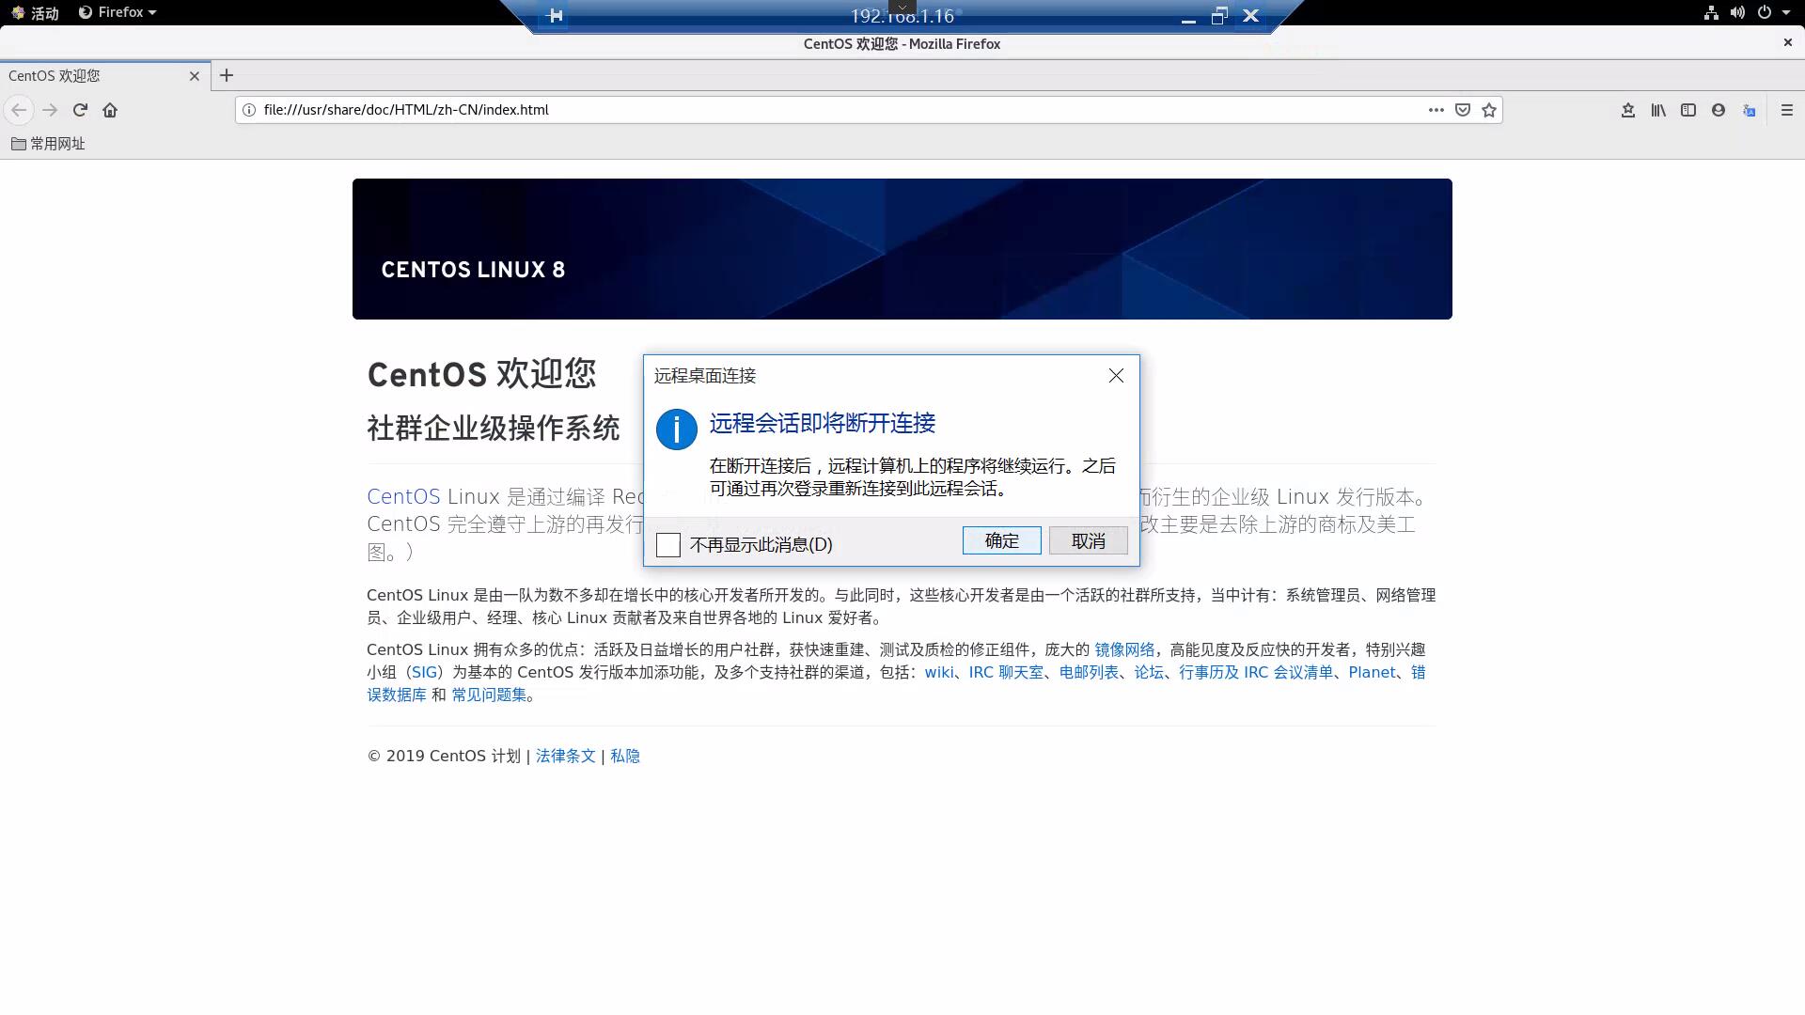
Task: Open the Firefox Account panel
Action: [1719, 110]
